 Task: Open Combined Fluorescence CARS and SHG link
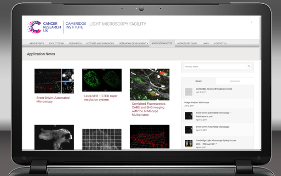pos(149,109)
